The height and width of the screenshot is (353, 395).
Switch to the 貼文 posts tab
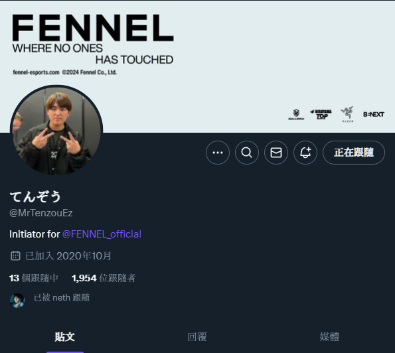click(x=65, y=337)
